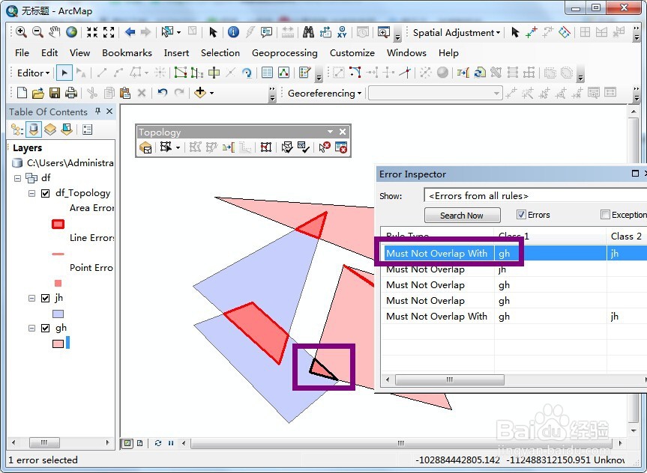Collapse the gh layer node
Screen dimensions: 647x473
click(31, 328)
